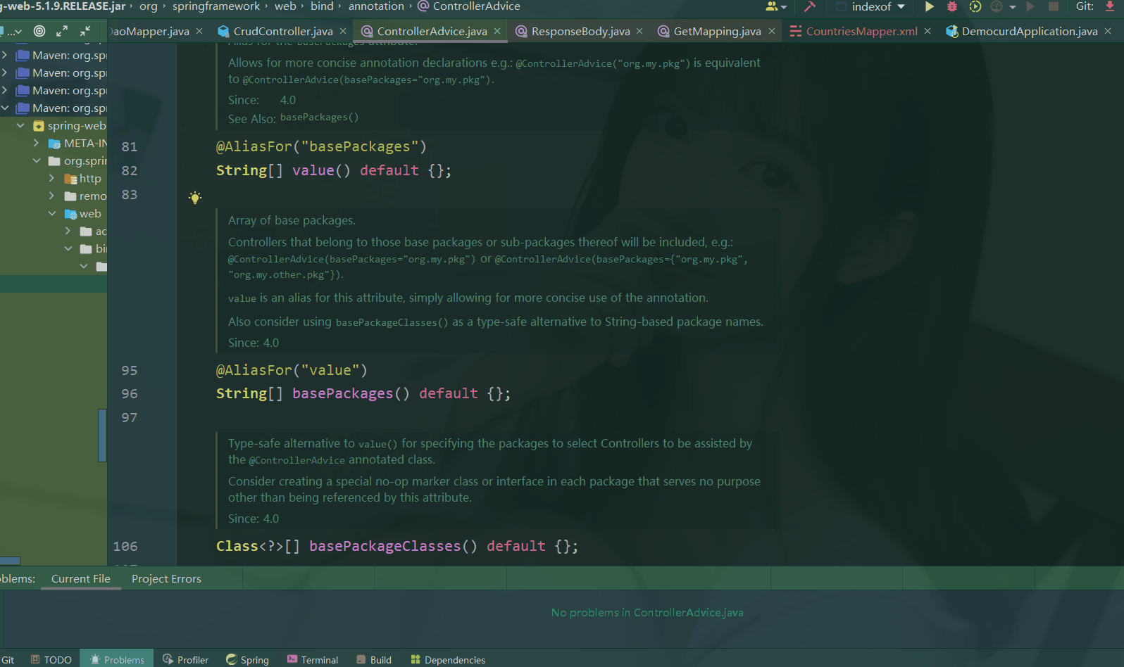
Task: Open the Profiler tool window
Action: coord(186,659)
